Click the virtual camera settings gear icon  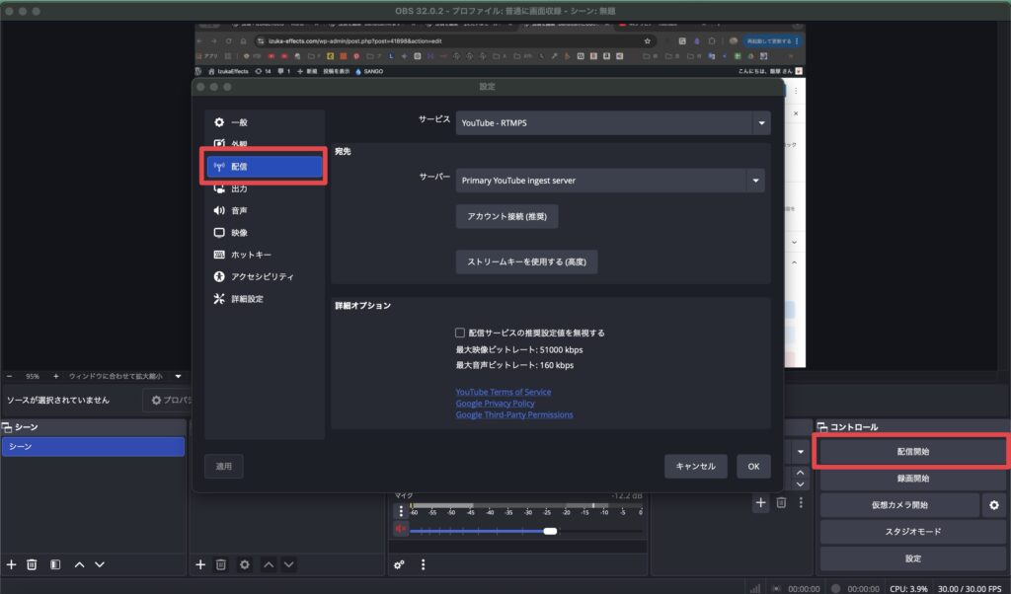click(x=994, y=505)
